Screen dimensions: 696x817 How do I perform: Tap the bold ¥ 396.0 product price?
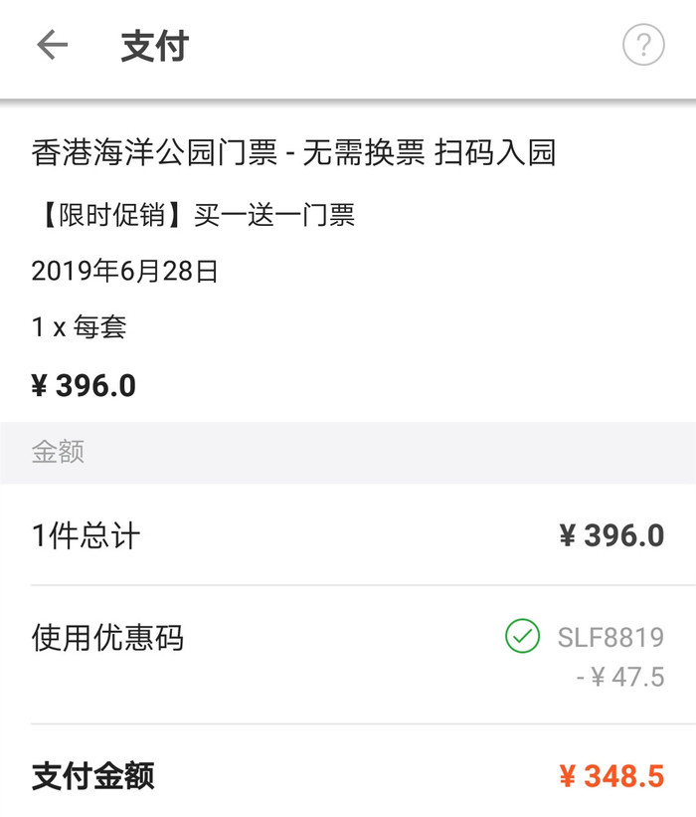[x=84, y=386]
